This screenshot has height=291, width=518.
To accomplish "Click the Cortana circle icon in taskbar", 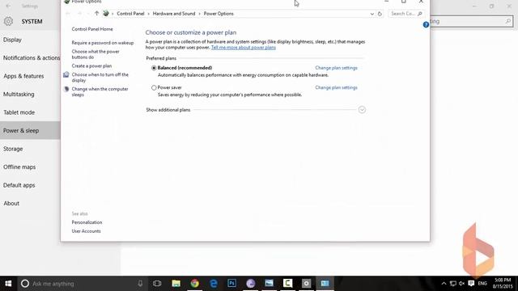I will pyautogui.click(x=25, y=284).
